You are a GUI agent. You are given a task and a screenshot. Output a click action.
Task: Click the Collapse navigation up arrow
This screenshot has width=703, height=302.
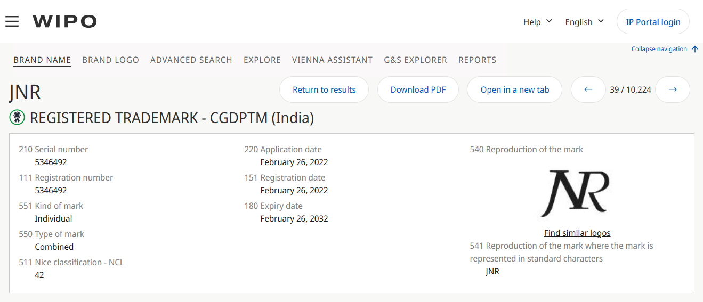pyautogui.click(x=694, y=49)
